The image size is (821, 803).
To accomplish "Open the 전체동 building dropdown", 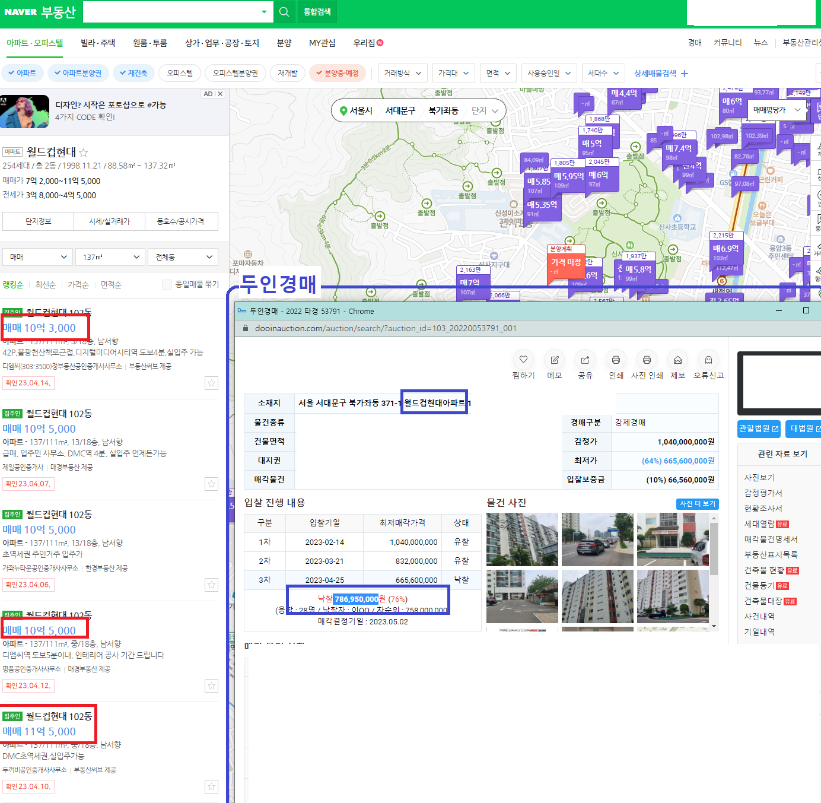I will (183, 257).
